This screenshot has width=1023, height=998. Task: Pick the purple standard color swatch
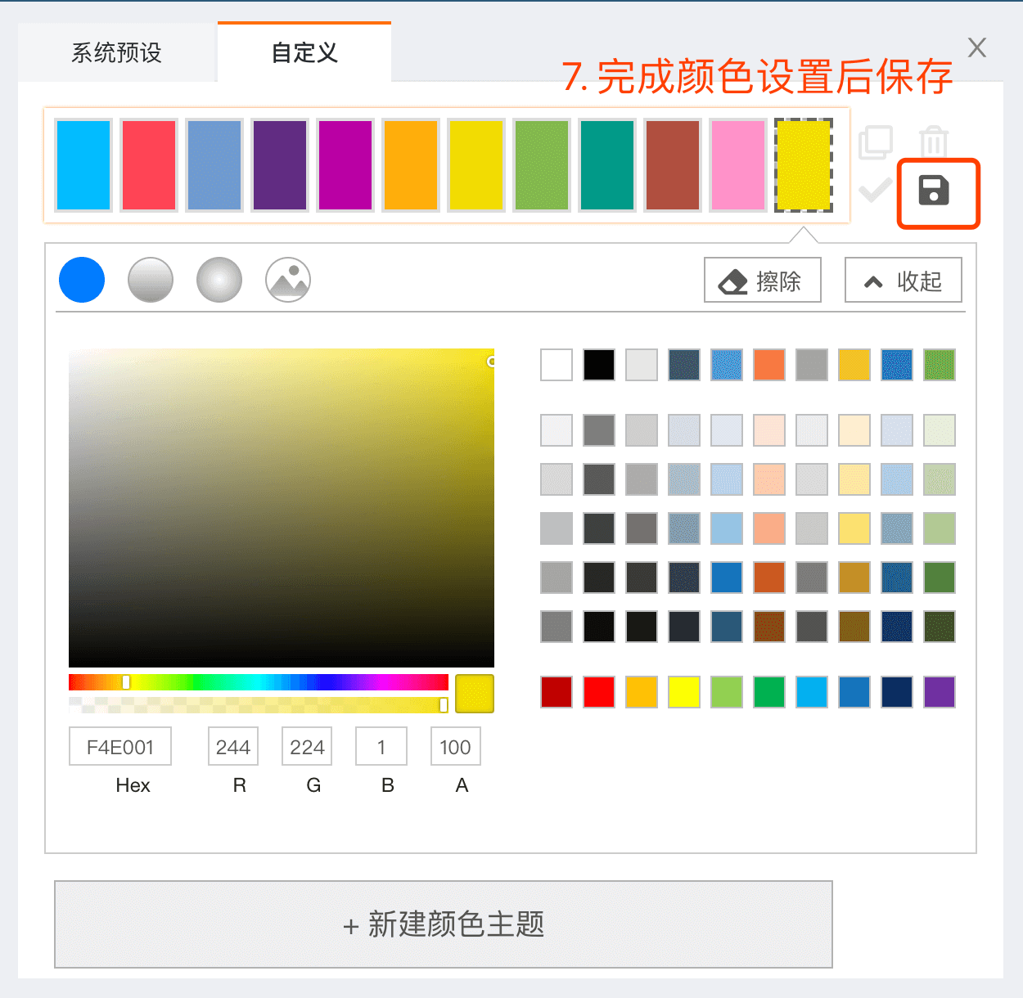(940, 692)
